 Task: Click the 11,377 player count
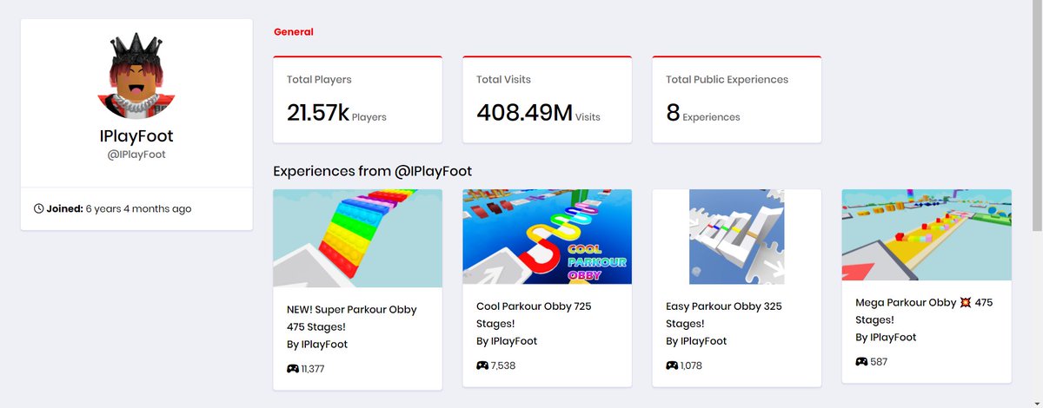(x=313, y=369)
